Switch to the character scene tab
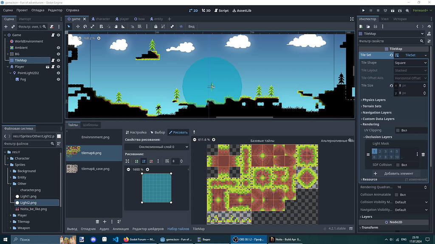 (102, 19)
